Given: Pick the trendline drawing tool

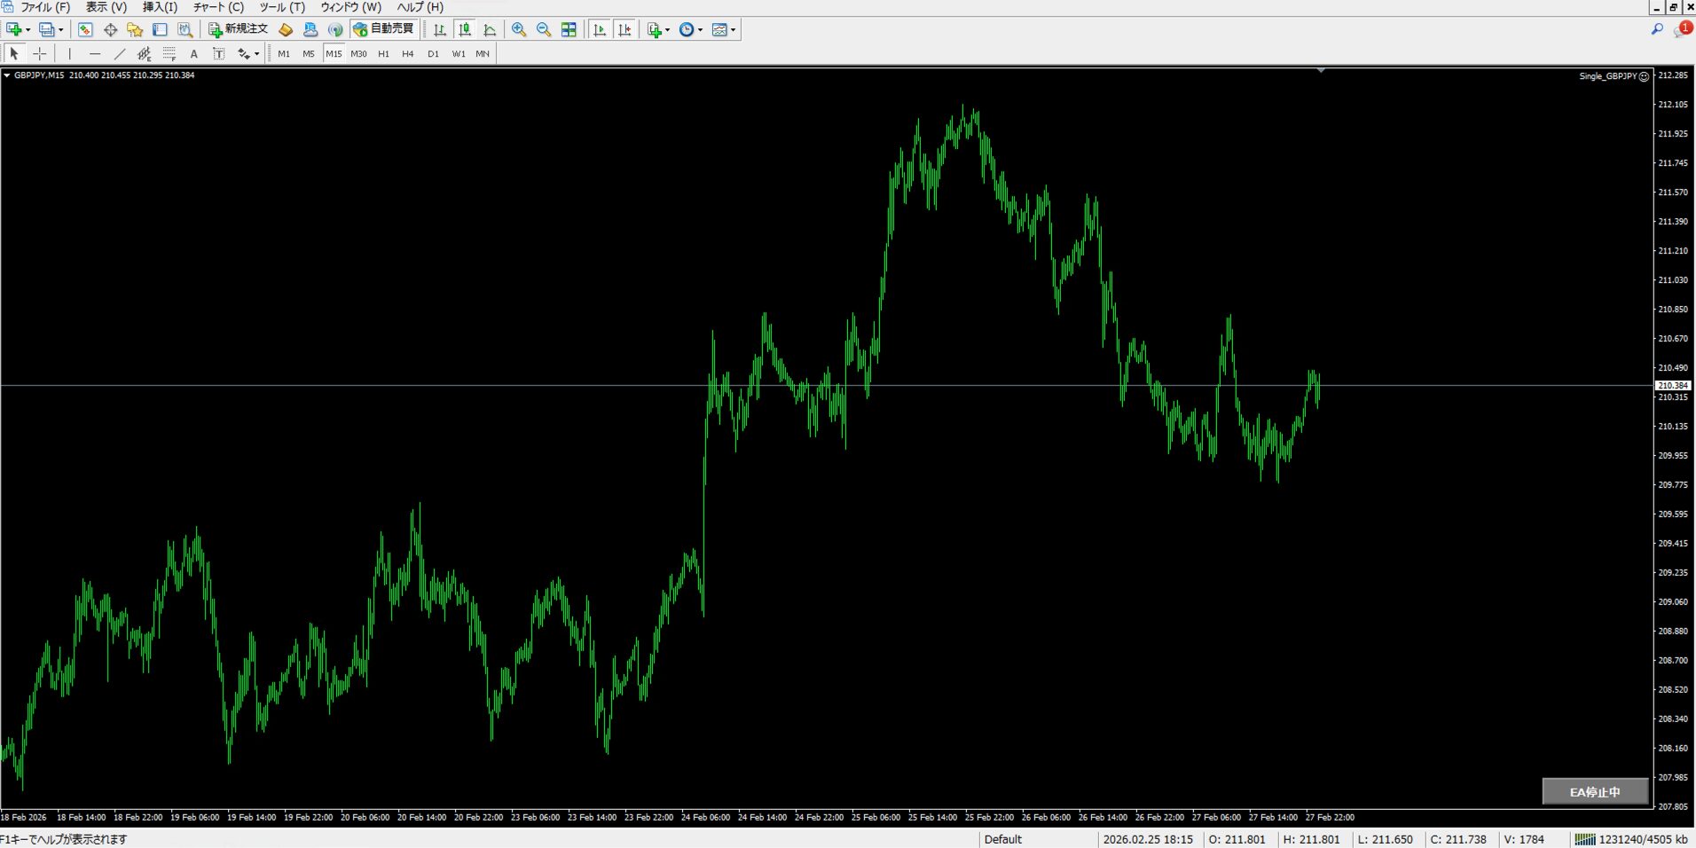Looking at the screenshot, I should point(120,54).
